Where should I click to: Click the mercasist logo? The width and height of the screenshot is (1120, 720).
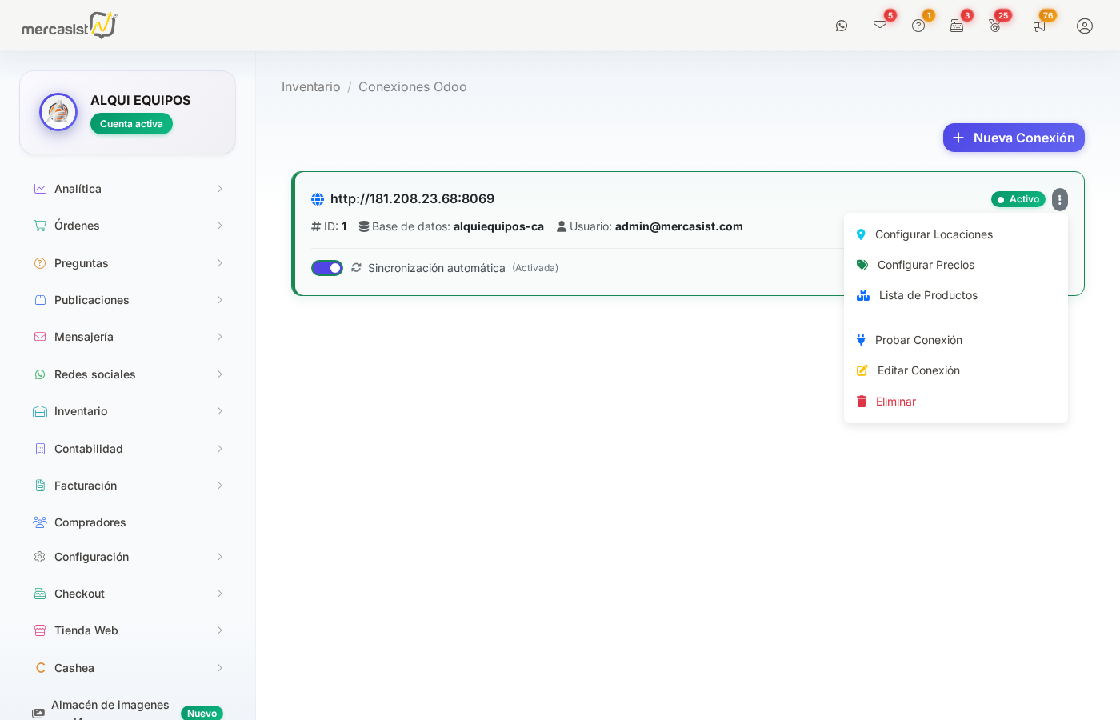(x=69, y=25)
